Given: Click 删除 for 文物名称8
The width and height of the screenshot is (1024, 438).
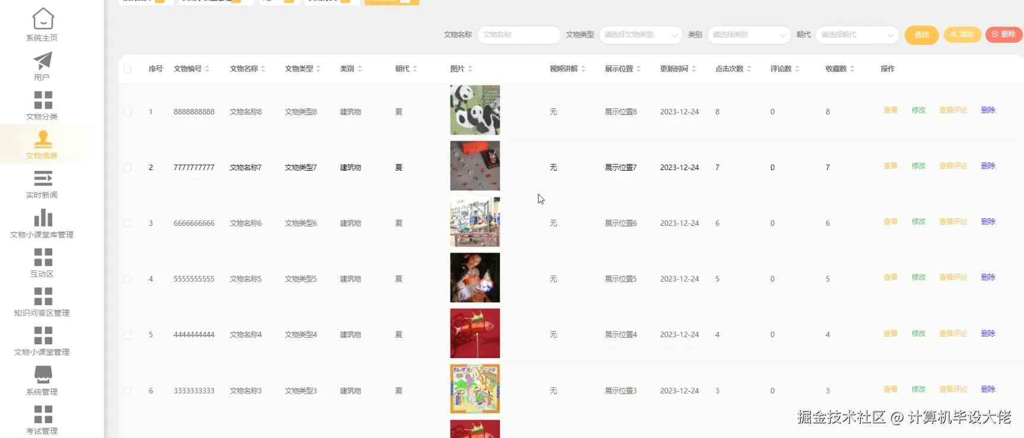Looking at the screenshot, I should point(988,110).
